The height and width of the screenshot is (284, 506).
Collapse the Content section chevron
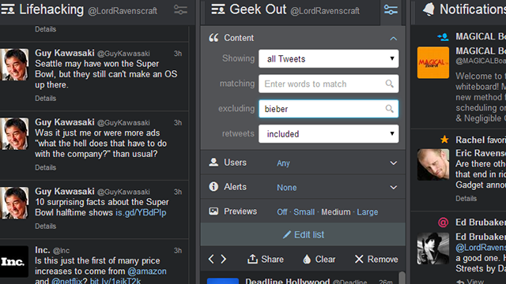point(394,39)
